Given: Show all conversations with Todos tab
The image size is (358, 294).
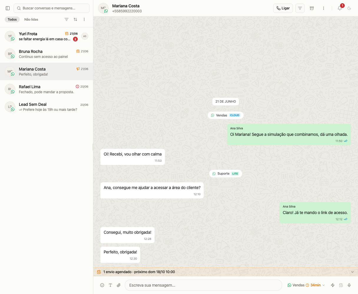Looking at the screenshot, I should click(12, 19).
